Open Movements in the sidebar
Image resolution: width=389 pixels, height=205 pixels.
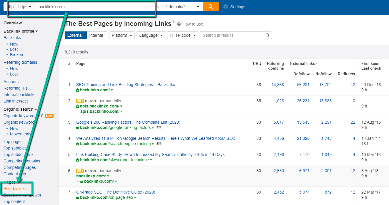[x=21, y=134]
